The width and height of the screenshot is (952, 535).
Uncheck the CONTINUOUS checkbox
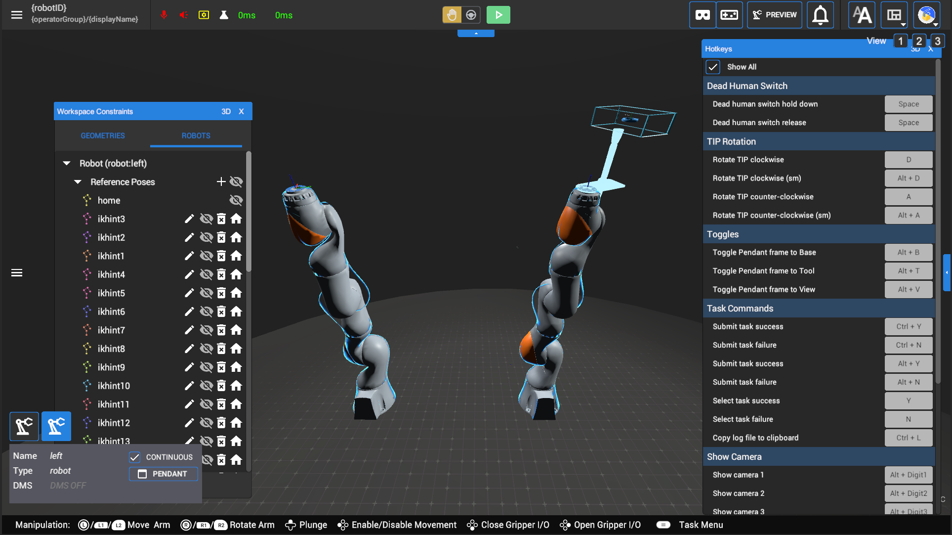(x=134, y=457)
